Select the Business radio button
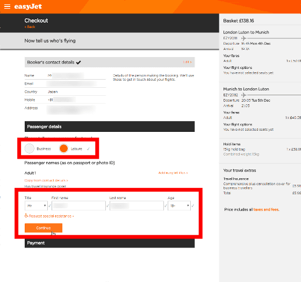301x282 pixels. [30, 149]
